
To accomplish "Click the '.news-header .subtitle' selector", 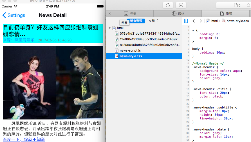I will pyautogui.click(x=213, y=107).
